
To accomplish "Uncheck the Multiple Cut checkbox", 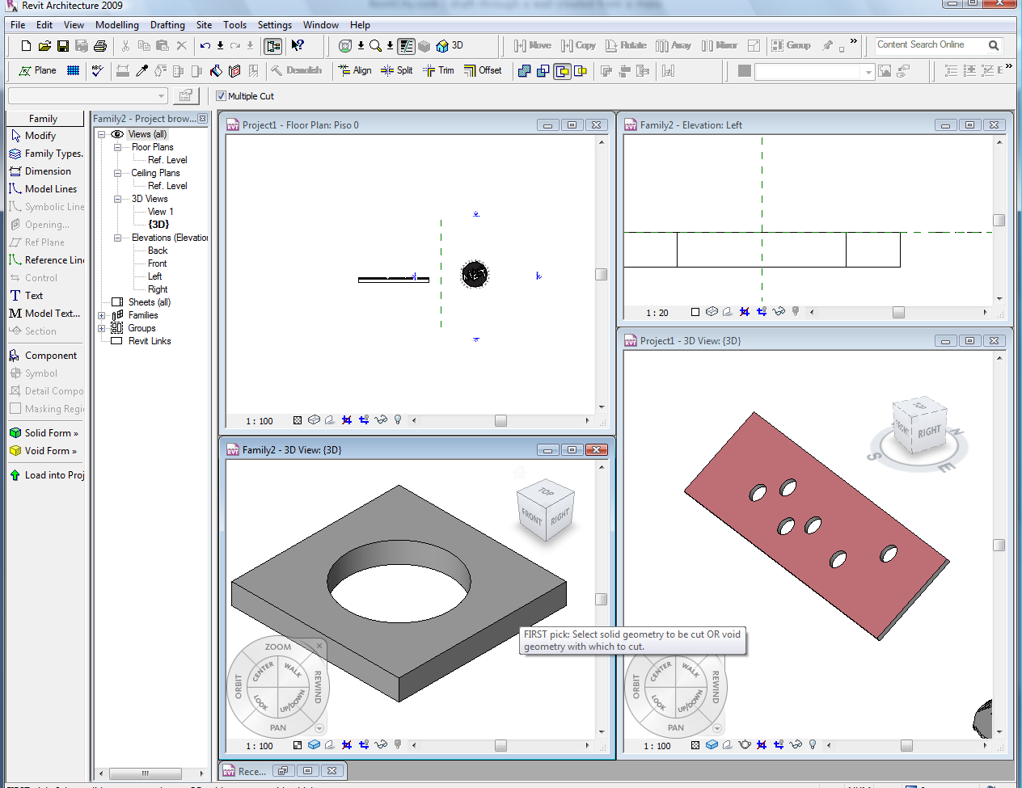I will coord(221,96).
